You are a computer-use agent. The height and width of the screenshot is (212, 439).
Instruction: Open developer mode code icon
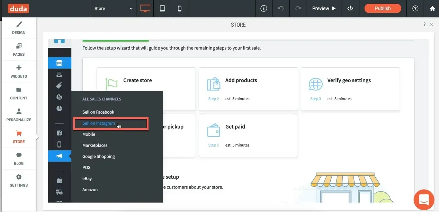350,9
